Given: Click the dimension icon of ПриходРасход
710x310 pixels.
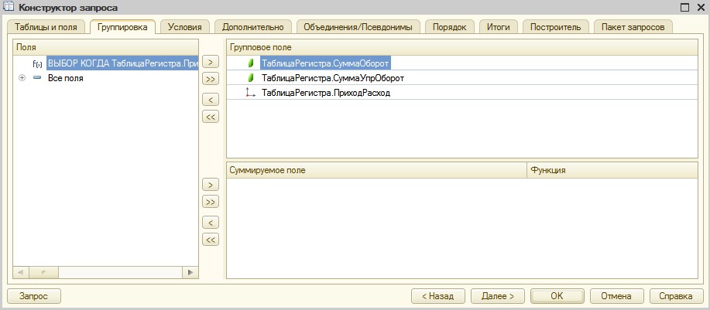Looking at the screenshot, I should click(250, 94).
